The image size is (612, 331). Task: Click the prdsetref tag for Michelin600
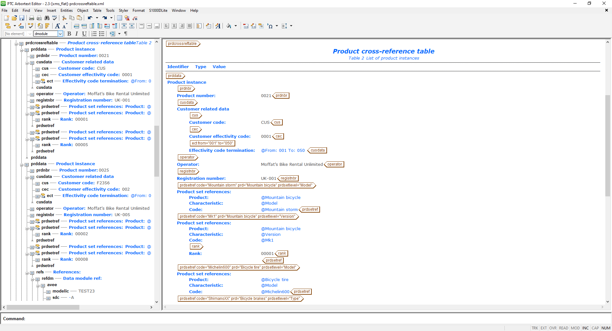pyautogui.click(x=301, y=292)
